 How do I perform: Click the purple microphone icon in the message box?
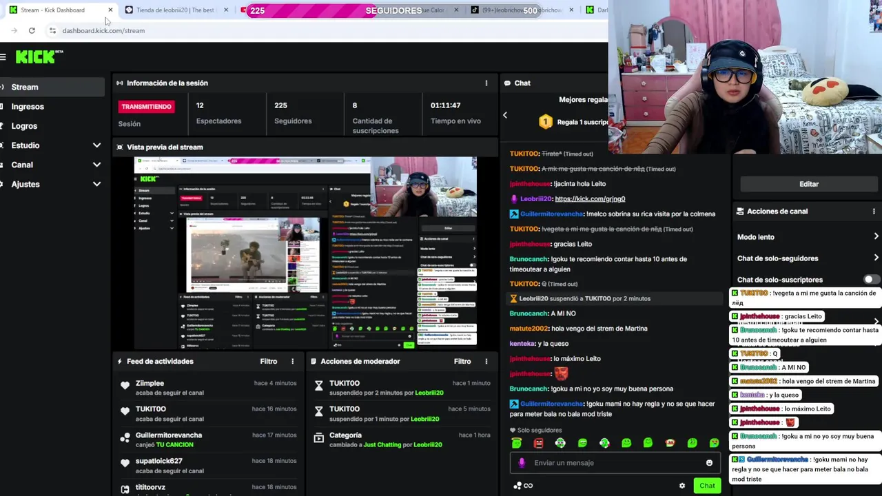[x=522, y=463]
